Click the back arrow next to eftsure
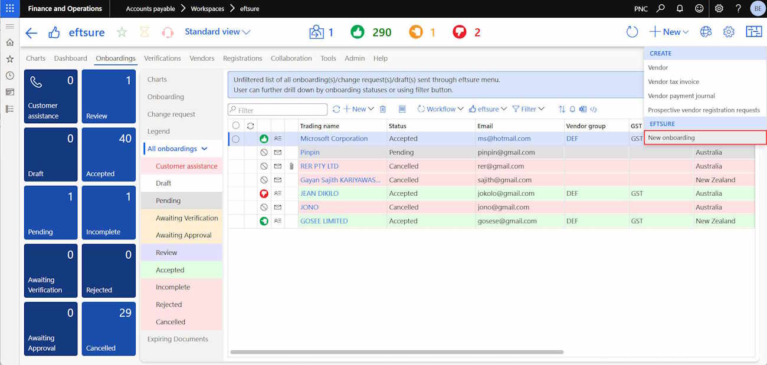 31,32
